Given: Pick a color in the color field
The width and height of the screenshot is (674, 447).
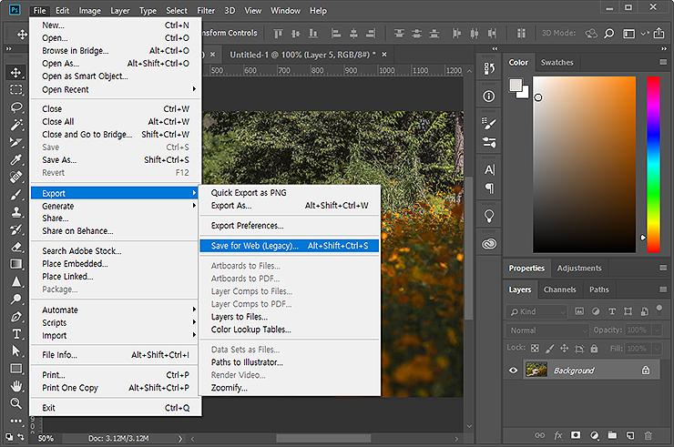Looking at the screenshot, I should (584, 165).
